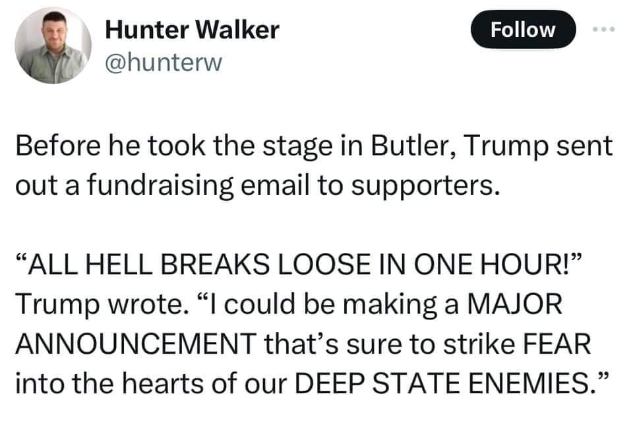The height and width of the screenshot is (436, 633).
Task: Click the phrase "Trump sent" on first line
Action: tap(539, 146)
